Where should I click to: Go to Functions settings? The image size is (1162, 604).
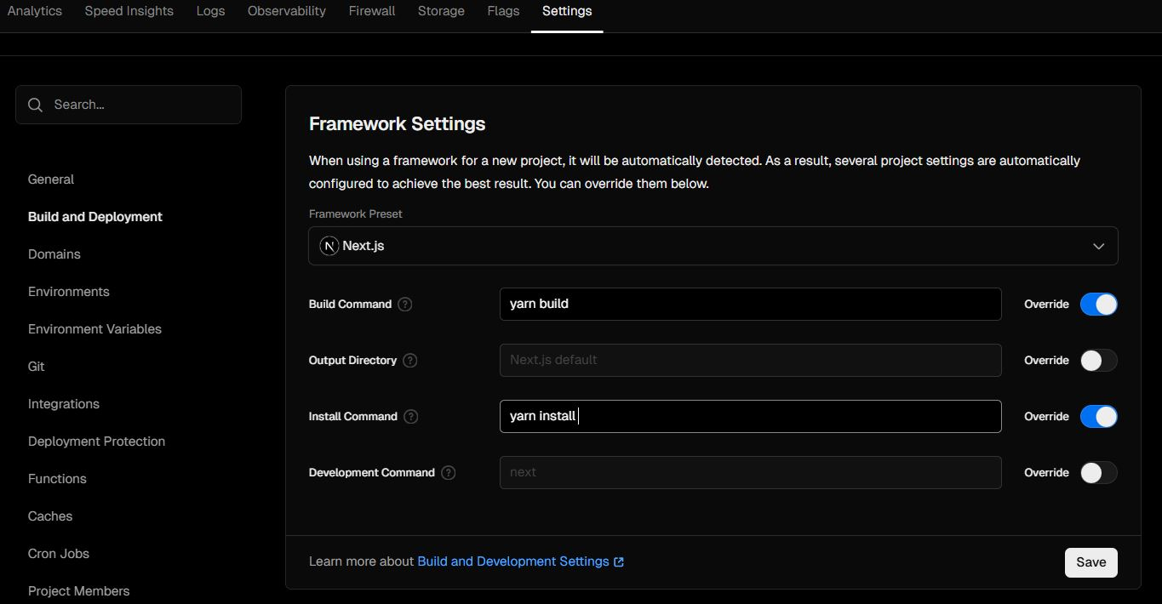click(x=58, y=479)
